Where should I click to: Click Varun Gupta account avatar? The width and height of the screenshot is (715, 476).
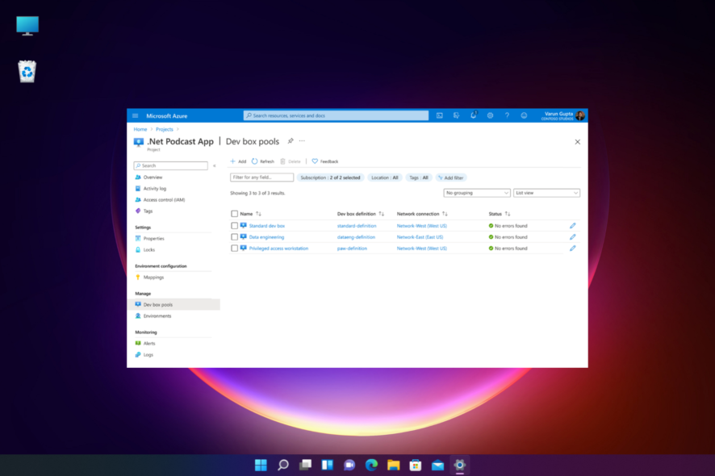580,116
